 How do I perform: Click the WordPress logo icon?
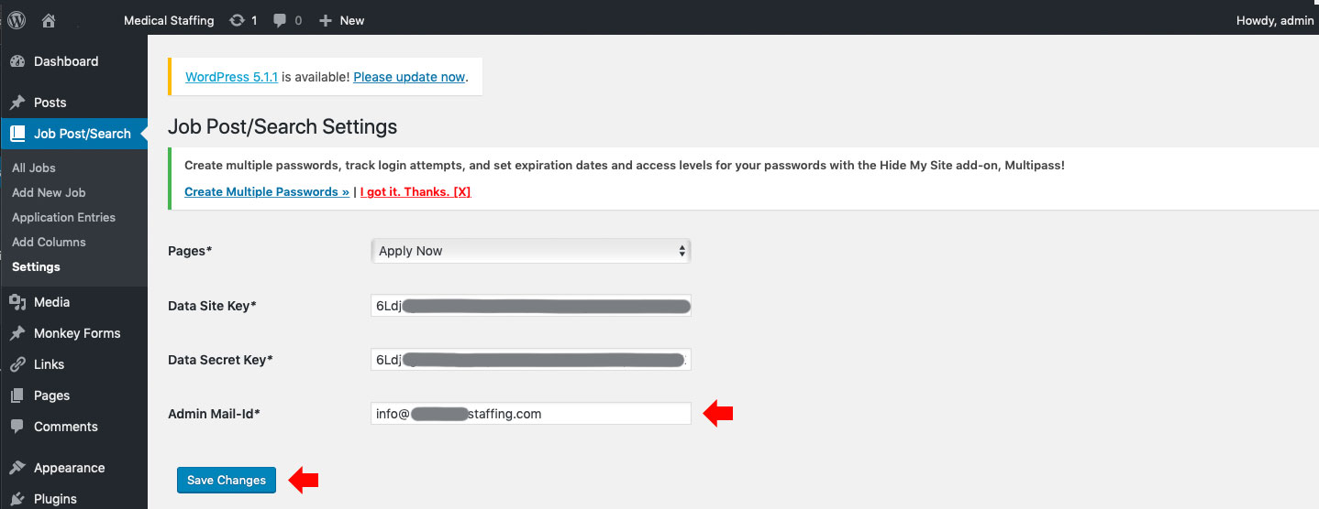click(16, 19)
